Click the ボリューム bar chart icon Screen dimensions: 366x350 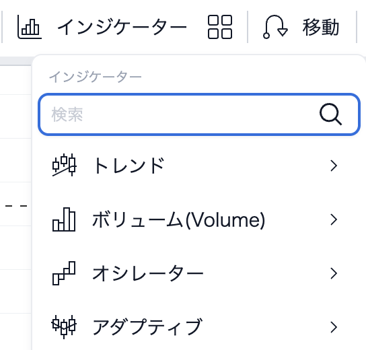point(64,219)
